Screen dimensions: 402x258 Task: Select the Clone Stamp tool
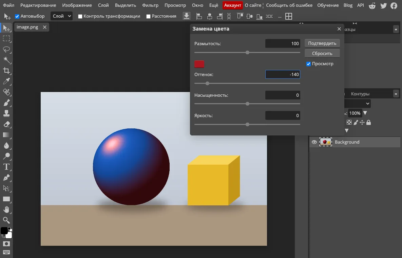pos(6,113)
